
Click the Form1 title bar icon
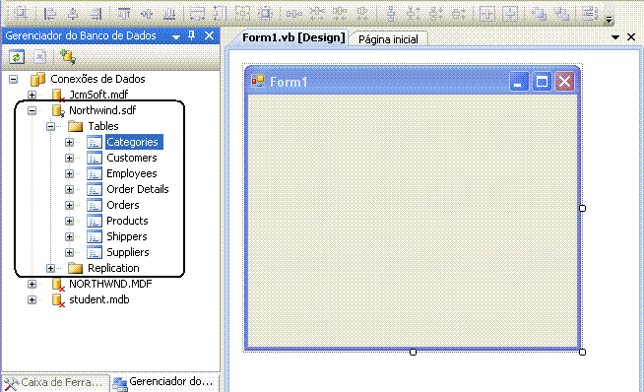258,82
